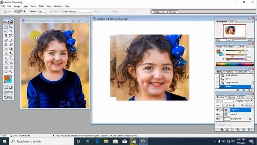Toggle Lock all in Layers panel
This screenshot has height=145, width=257.
[234, 105]
